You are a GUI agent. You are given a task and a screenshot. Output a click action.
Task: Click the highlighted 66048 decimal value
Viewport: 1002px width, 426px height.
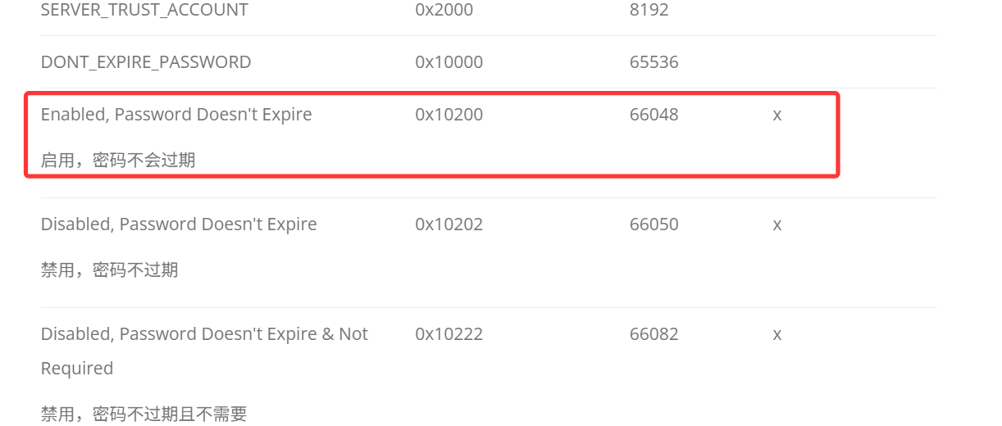click(654, 115)
